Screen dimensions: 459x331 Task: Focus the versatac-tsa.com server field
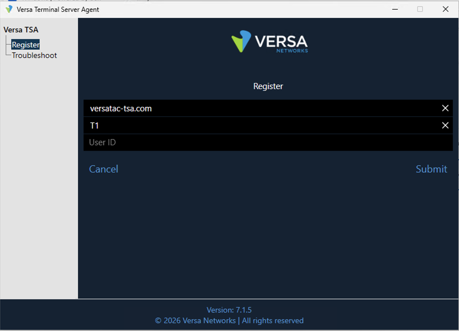[261, 108]
